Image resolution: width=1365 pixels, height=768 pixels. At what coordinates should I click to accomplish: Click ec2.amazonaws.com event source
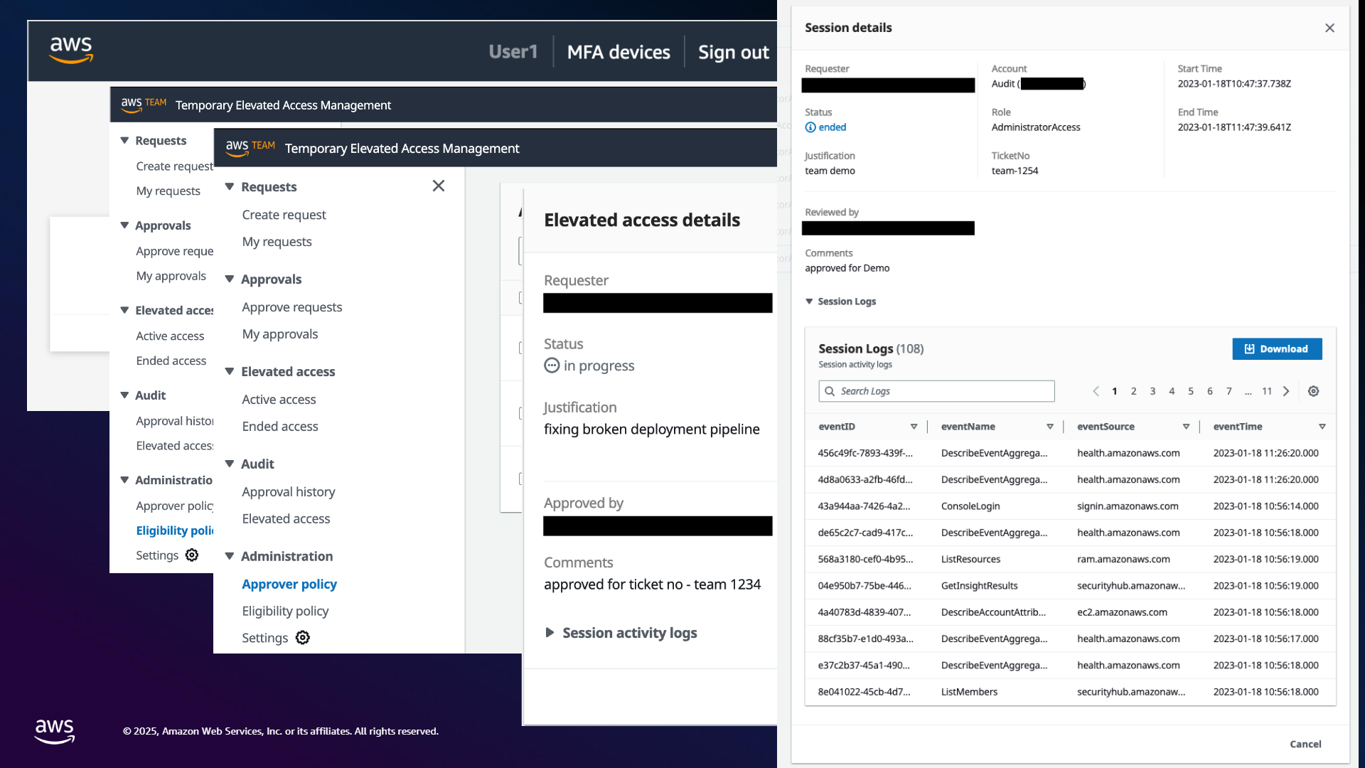(1122, 612)
